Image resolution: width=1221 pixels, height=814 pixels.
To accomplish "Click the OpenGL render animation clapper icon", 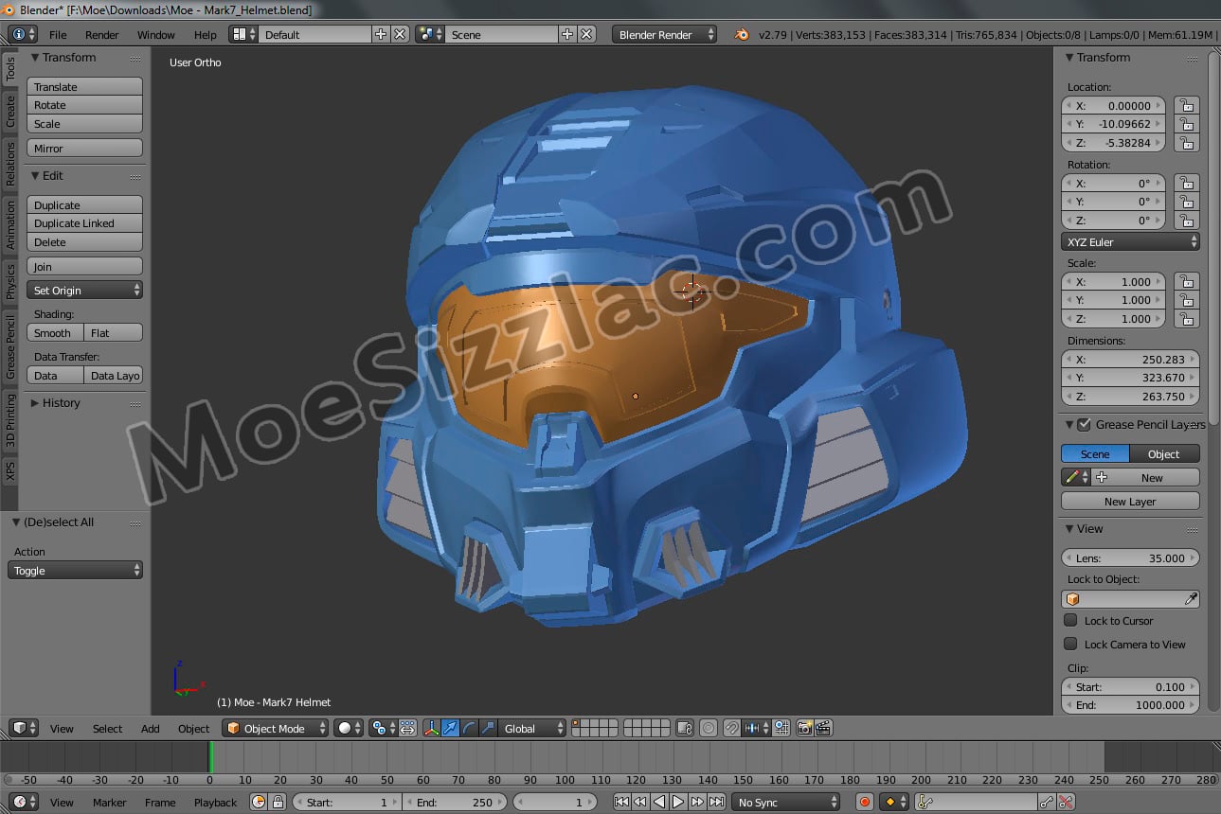I will 823,728.
